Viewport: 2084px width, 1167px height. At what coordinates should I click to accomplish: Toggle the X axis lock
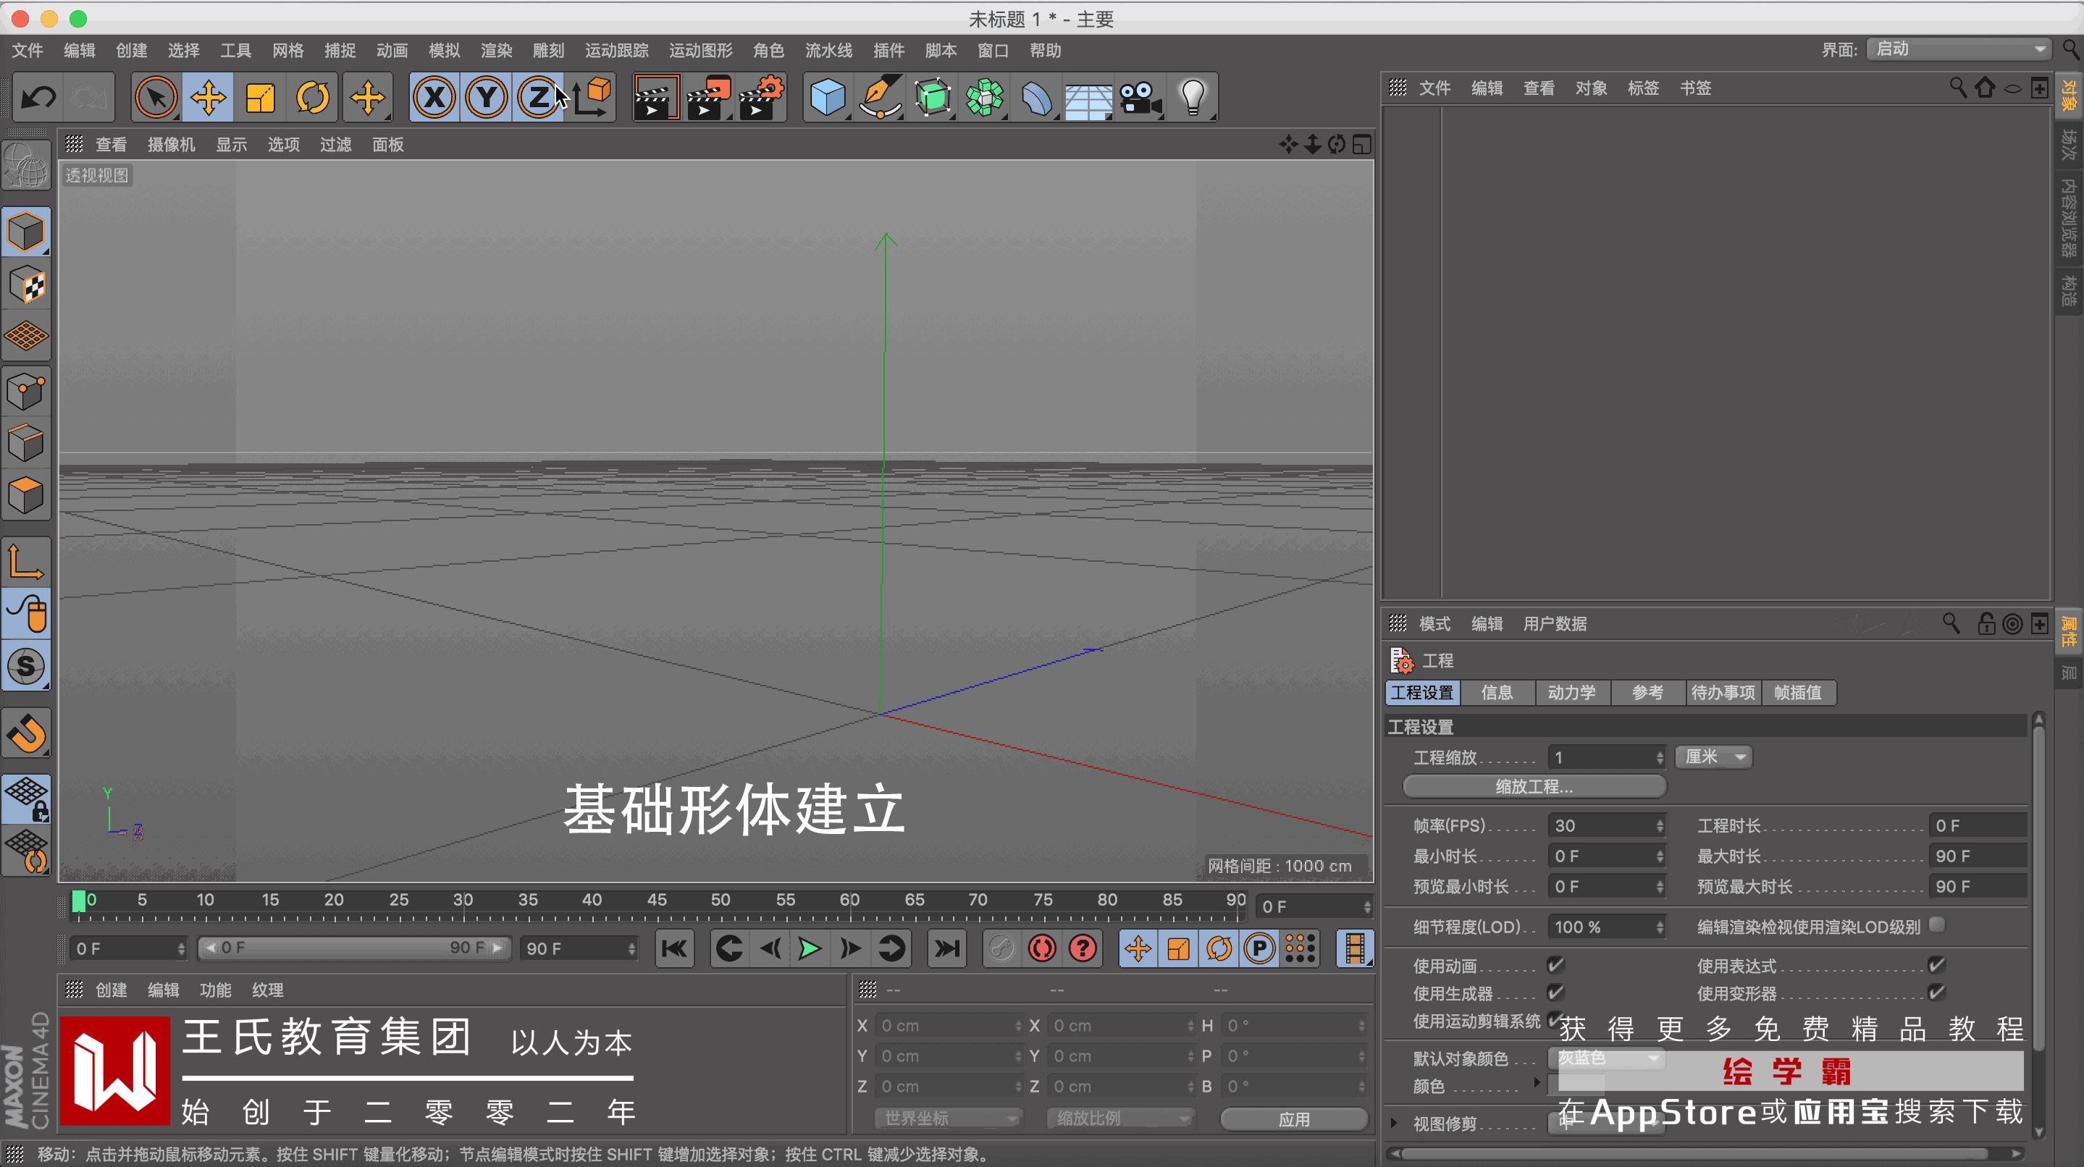point(434,98)
